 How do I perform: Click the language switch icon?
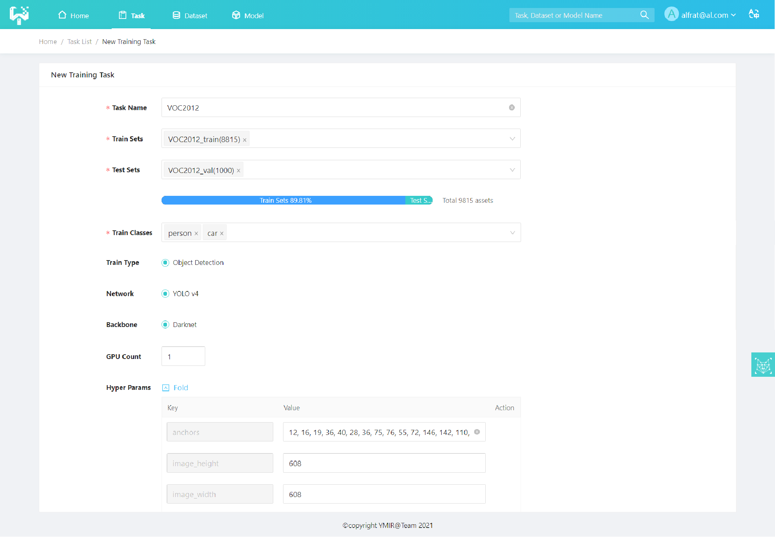pyautogui.click(x=754, y=14)
